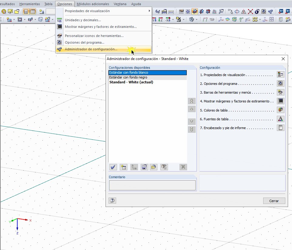
Task: Open the report header and footer icon
Action: coord(280,128)
